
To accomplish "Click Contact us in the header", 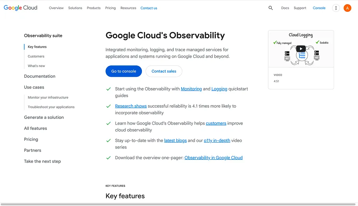I will tap(149, 8).
